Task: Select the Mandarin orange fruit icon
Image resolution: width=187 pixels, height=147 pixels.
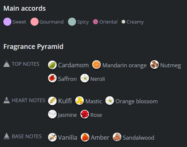Action: point(96,65)
